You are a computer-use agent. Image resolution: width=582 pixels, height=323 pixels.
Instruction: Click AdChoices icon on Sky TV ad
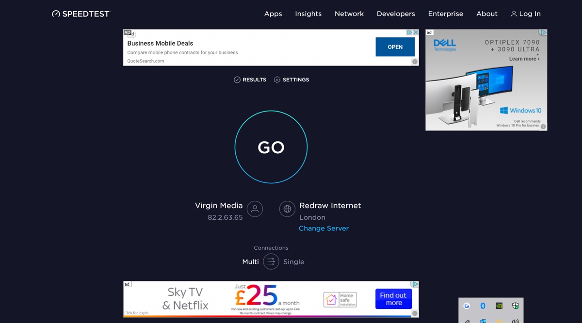[415, 284]
